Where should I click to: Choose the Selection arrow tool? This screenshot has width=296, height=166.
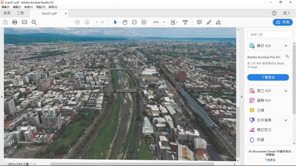pyautogui.click(x=115, y=22)
